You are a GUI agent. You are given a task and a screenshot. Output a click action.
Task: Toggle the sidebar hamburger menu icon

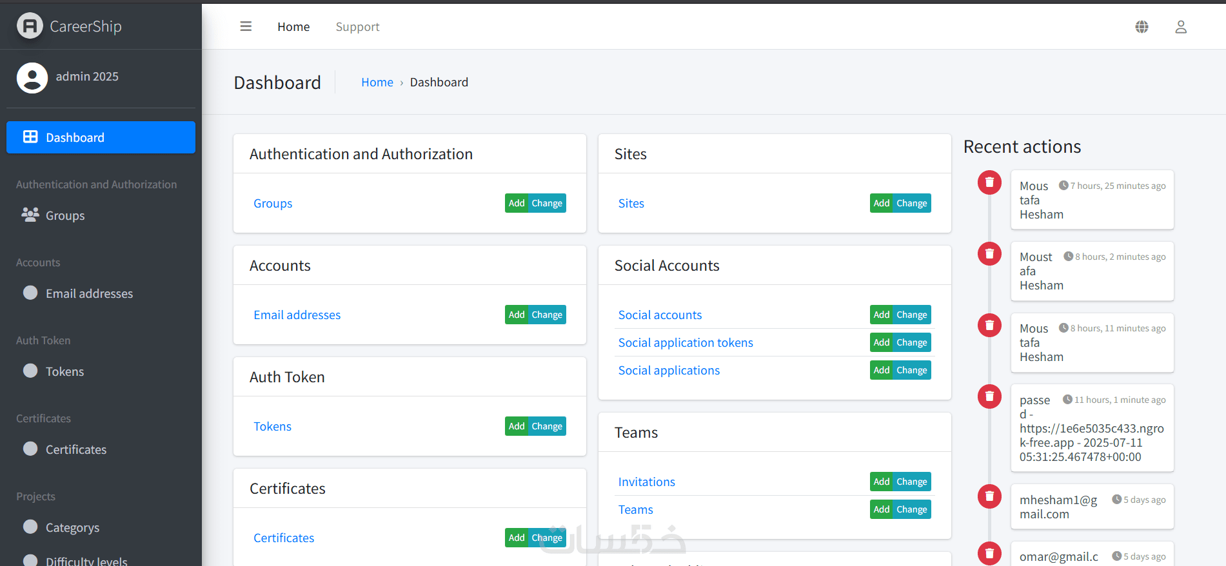tap(246, 26)
